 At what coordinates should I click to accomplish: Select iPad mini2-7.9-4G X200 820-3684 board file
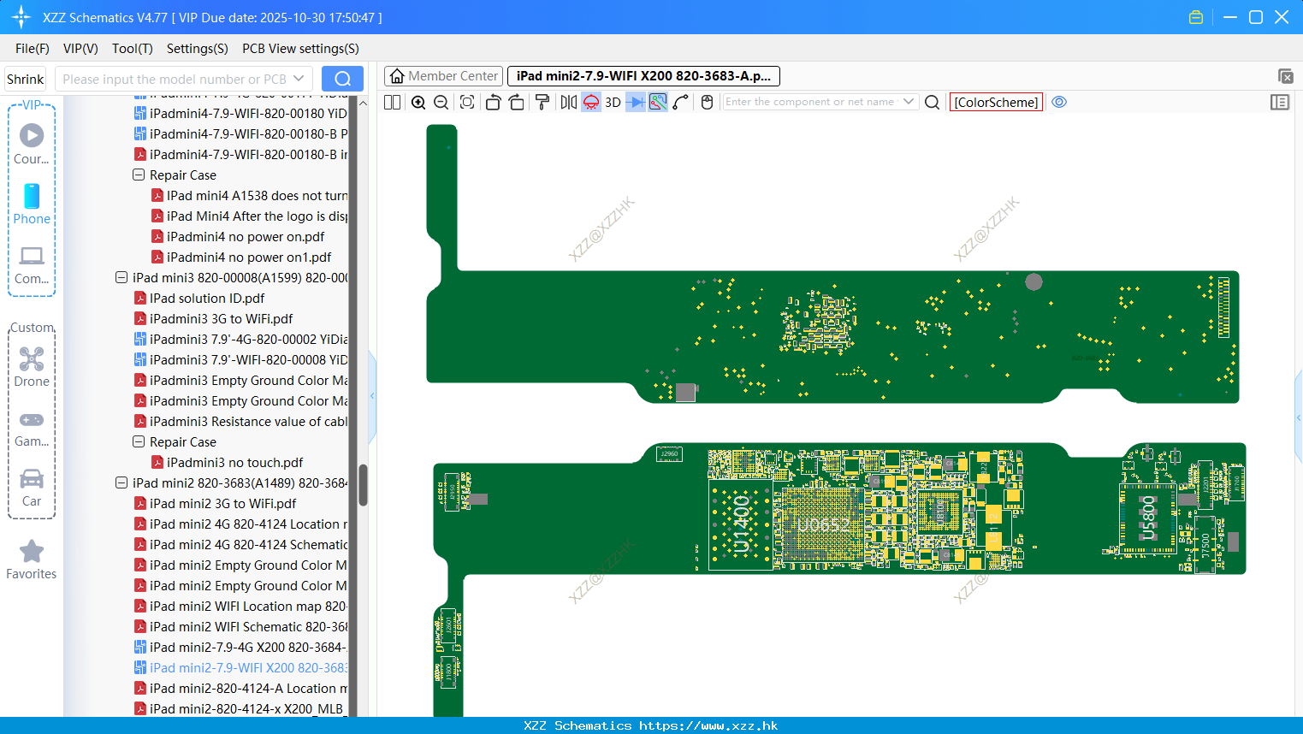[248, 647]
